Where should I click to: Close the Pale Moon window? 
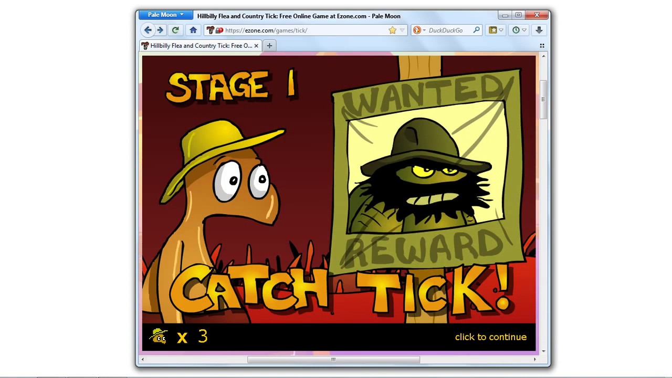[537, 15]
